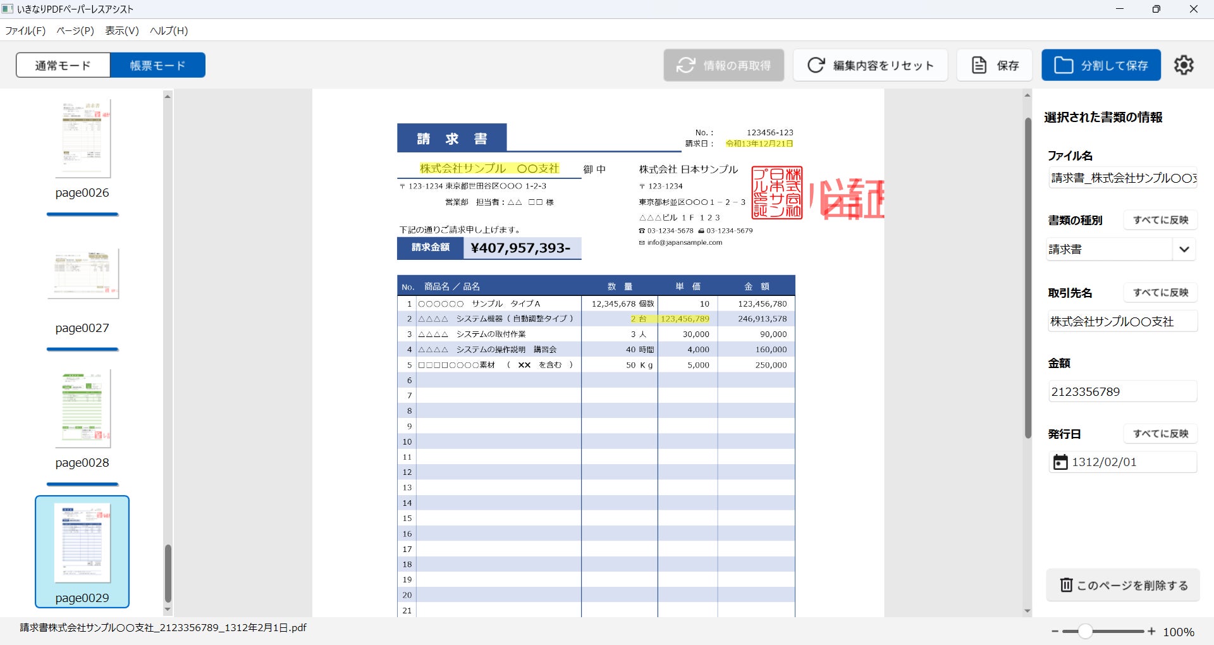Click the document view scrollbar thumb
1214x645 pixels.
[1027, 277]
